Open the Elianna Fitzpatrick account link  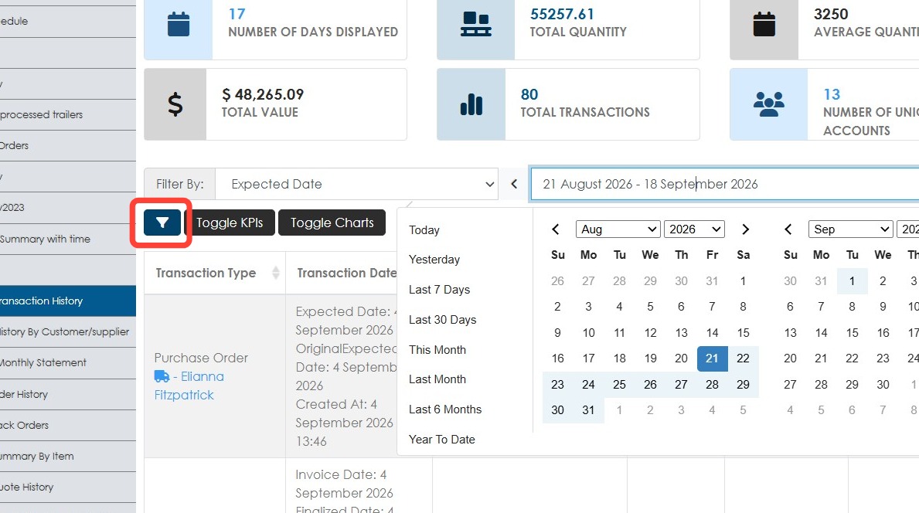[189, 386]
